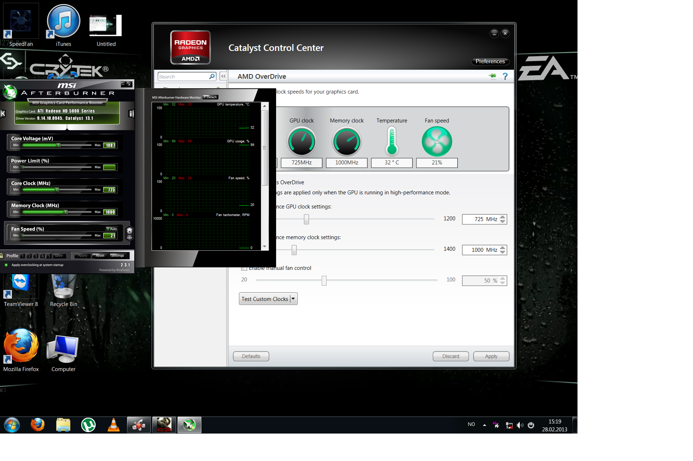The height and width of the screenshot is (461, 693).
Task: Click the manual fan control slider handle
Action: pyautogui.click(x=324, y=280)
